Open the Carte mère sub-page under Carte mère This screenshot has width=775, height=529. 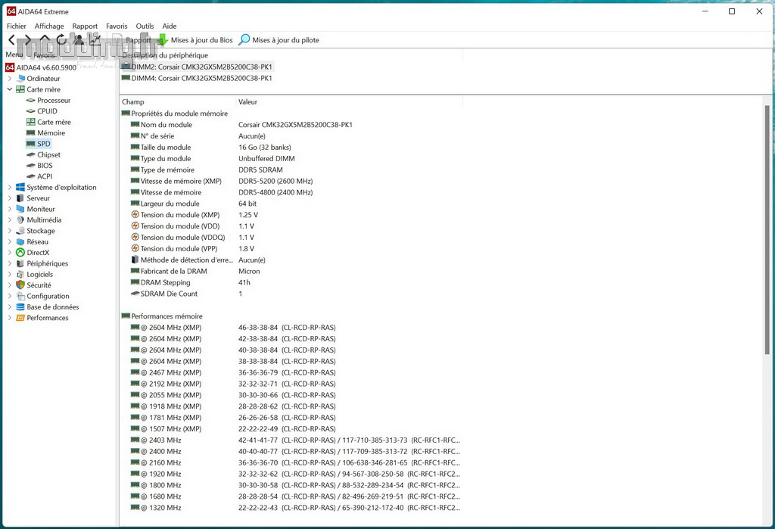coord(48,122)
